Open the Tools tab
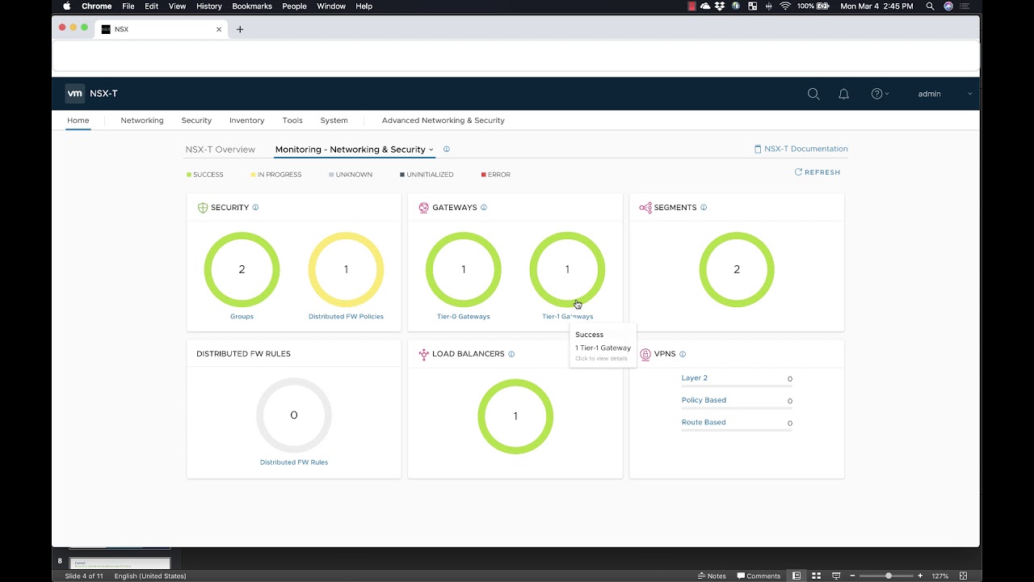This screenshot has width=1034, height=582. point(292,120)
